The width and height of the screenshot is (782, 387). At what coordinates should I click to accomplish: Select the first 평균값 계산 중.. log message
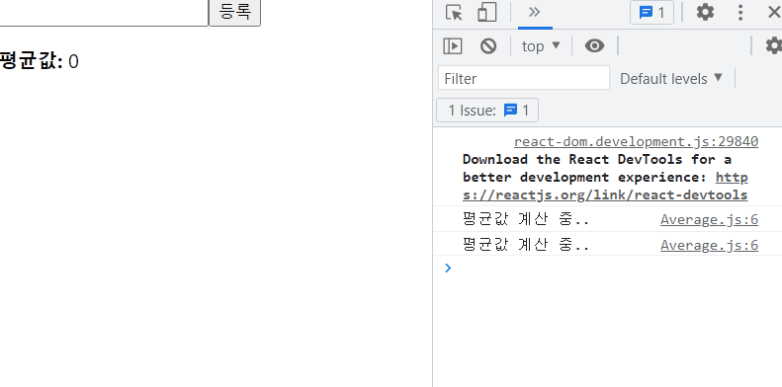pos(526,219)
